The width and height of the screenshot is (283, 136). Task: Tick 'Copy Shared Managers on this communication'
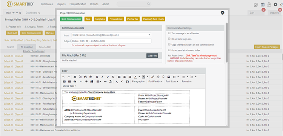(169, 44)
